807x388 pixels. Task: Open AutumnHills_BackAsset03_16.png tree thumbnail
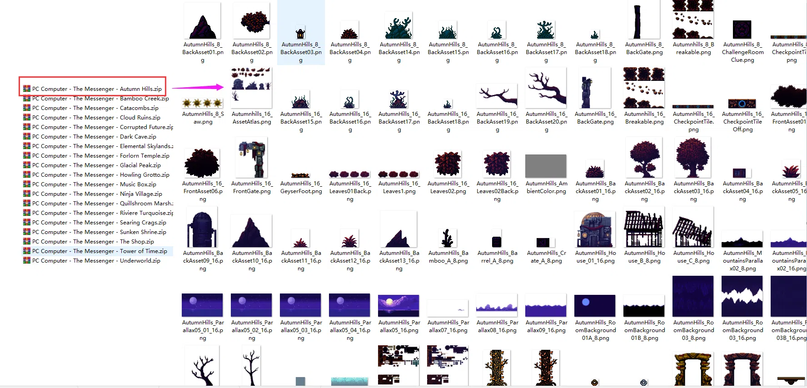[x=692, y=158]
